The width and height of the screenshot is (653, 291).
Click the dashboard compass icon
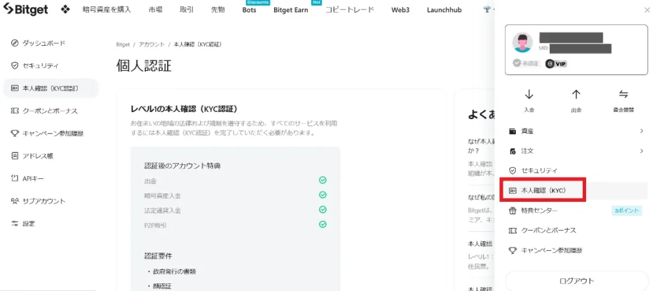tap(15, 43)
